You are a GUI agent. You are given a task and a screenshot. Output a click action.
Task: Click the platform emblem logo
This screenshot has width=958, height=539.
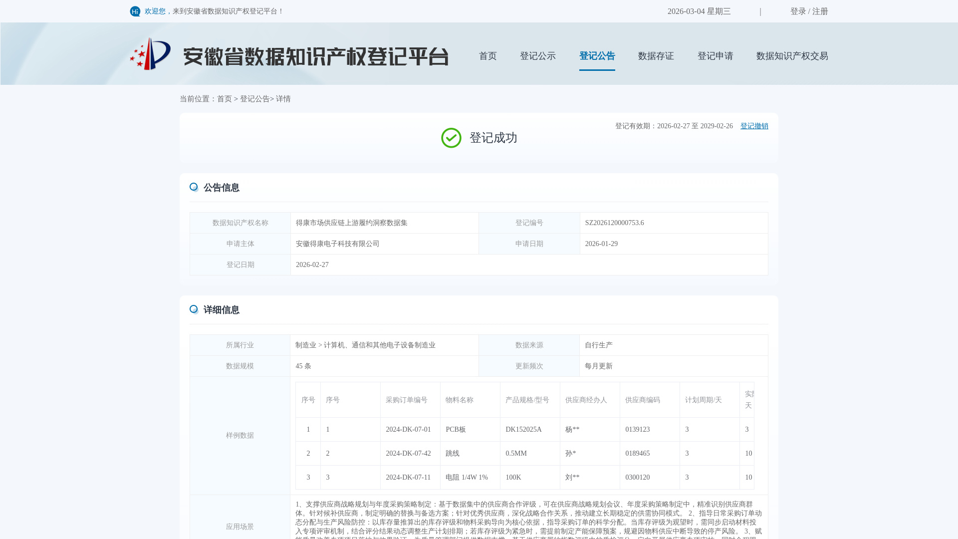pyautogui.click(x=150, y=54)
